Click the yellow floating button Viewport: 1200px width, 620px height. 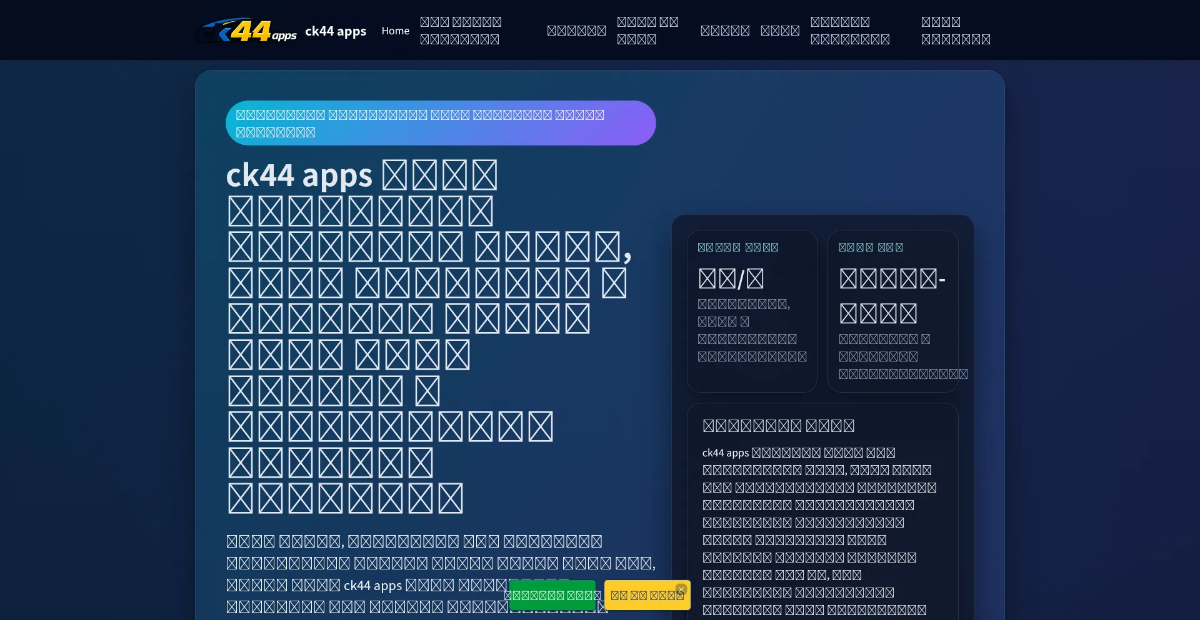pyautogui.click(x=647, y=595)
